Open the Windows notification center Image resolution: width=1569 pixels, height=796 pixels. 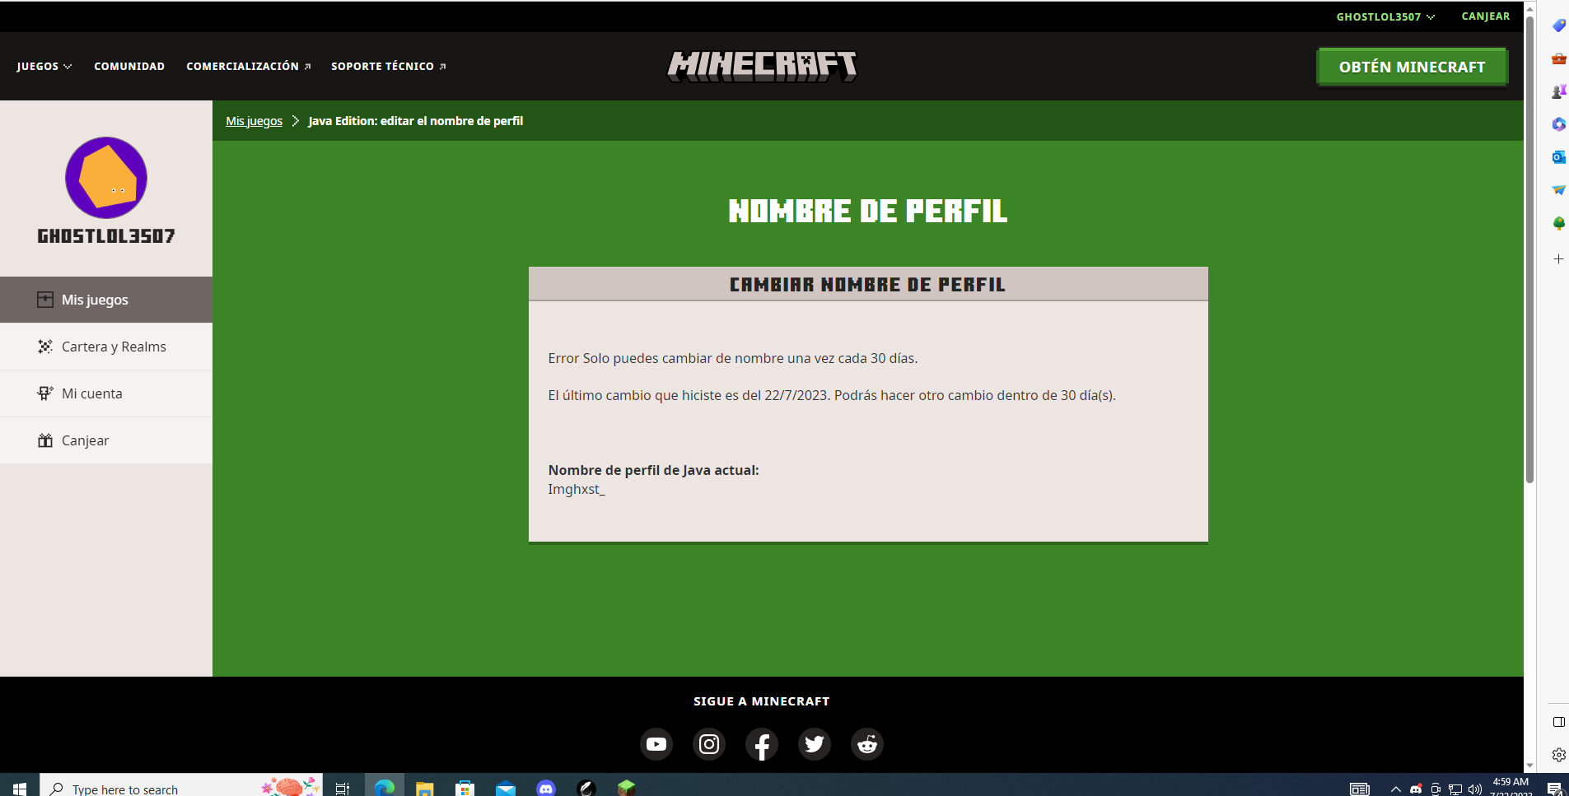coord(1554,789)
